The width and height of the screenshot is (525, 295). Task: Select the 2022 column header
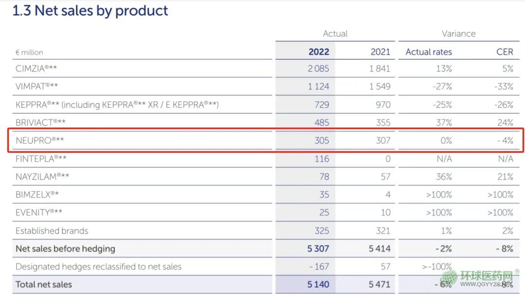pos(318,52)
